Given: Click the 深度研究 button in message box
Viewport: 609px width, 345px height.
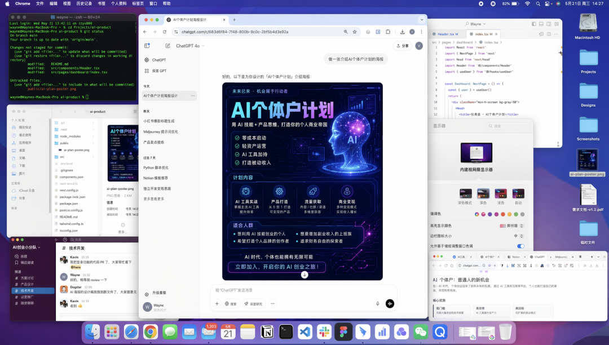Looking at the screenshot, I should point(254,304).
